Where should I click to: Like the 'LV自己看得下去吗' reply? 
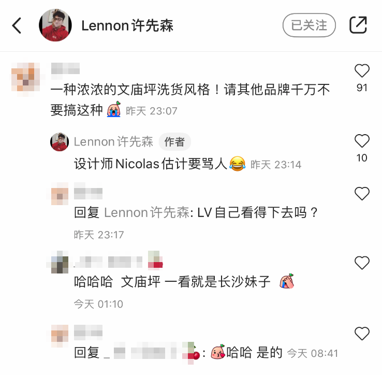(362, 194)
